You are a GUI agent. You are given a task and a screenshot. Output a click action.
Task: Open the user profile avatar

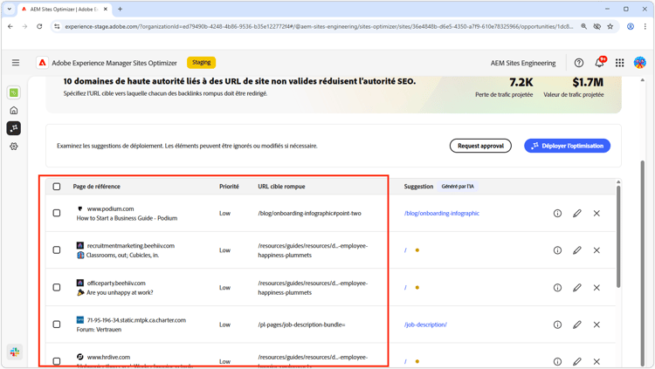(x=639, y=63)
